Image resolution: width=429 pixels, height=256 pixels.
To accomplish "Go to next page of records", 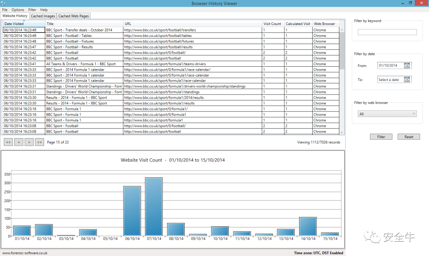I will [29, 142].
